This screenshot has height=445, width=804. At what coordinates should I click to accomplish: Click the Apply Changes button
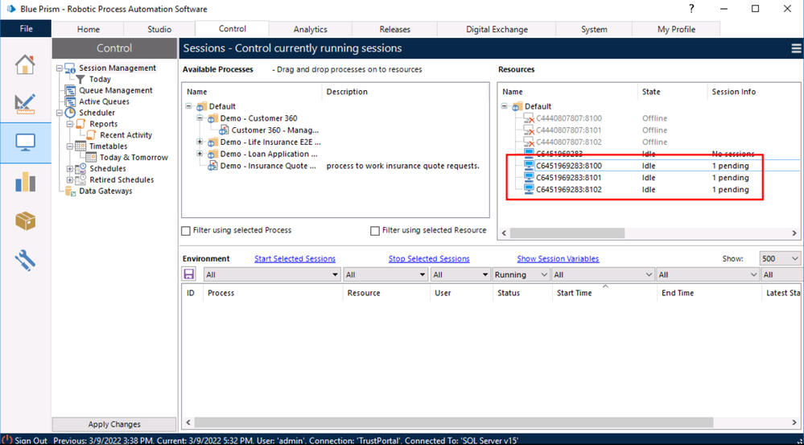point(114,424)
